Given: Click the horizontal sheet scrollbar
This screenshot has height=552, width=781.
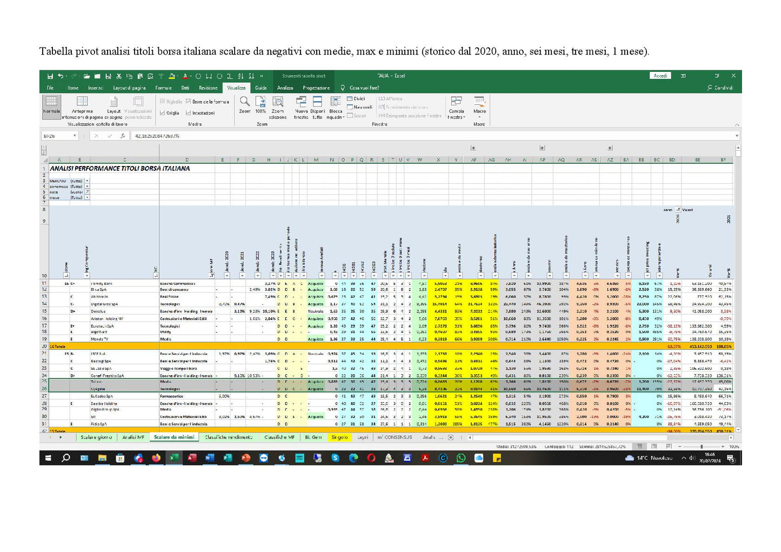Looking at the screenshot, I should coord(599,437).
